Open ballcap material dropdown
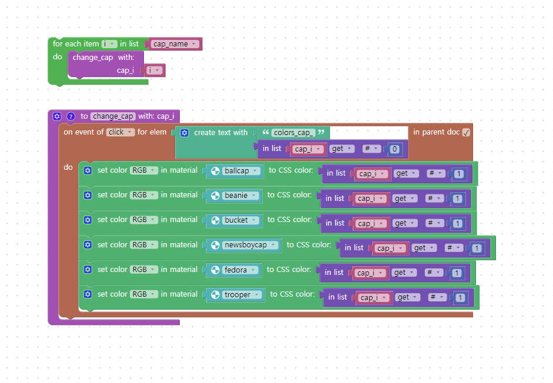The width and height of the screenshot is (553, 383). [x=241, y=171]
